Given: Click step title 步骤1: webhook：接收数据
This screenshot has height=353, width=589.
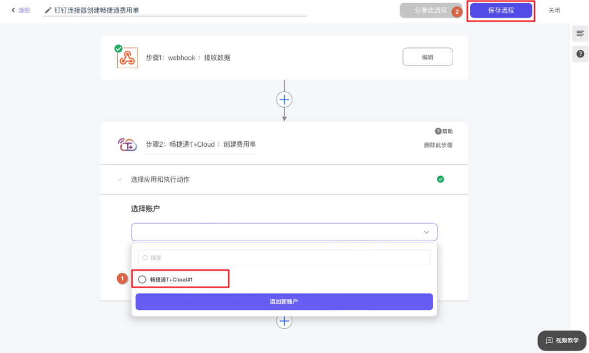Looking at the screenshot, I should 188,58.
